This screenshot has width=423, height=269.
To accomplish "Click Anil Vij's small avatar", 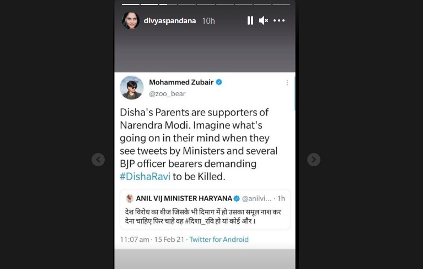I will 130,198.
